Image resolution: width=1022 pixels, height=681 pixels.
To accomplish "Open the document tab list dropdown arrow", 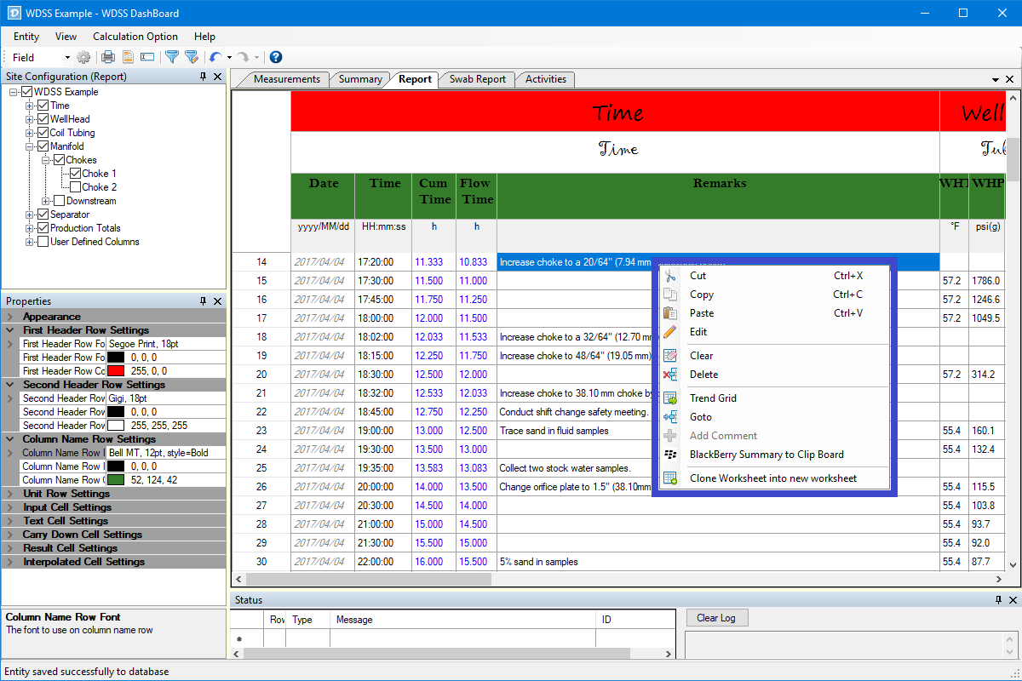I will click(996, 79).
